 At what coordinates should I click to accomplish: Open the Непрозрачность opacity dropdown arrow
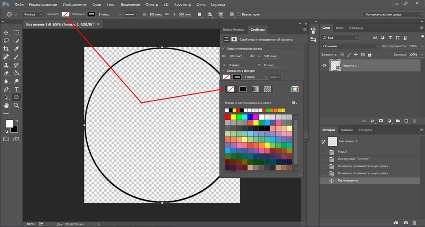pyautogui.click(x=422, y=46)
